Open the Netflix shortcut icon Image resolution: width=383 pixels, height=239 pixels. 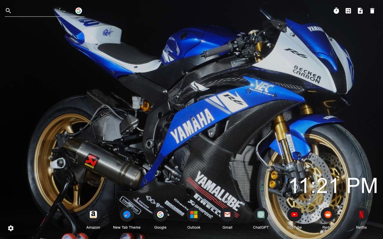point(361,215)
